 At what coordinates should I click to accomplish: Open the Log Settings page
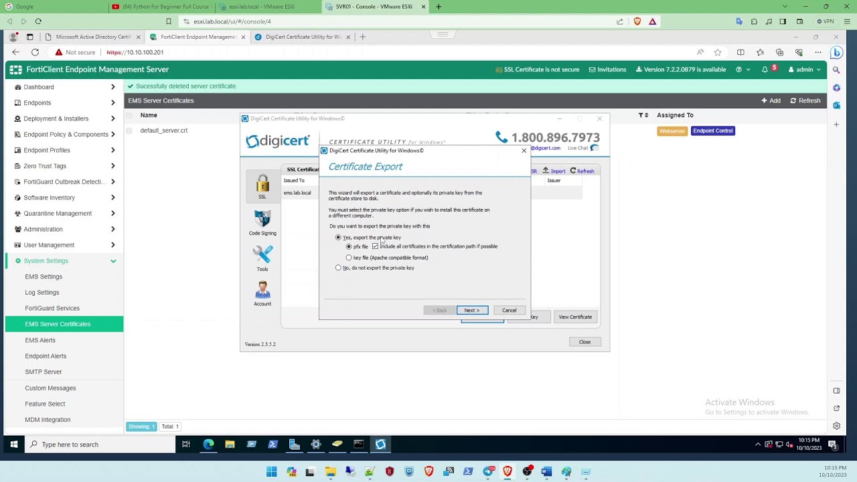(42, 293)
